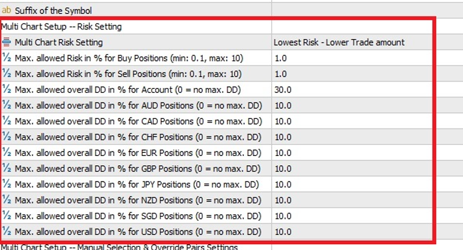Select the 'DD in % for AUD Positions' label
463x250 pixels.
[x=138, y=106]
